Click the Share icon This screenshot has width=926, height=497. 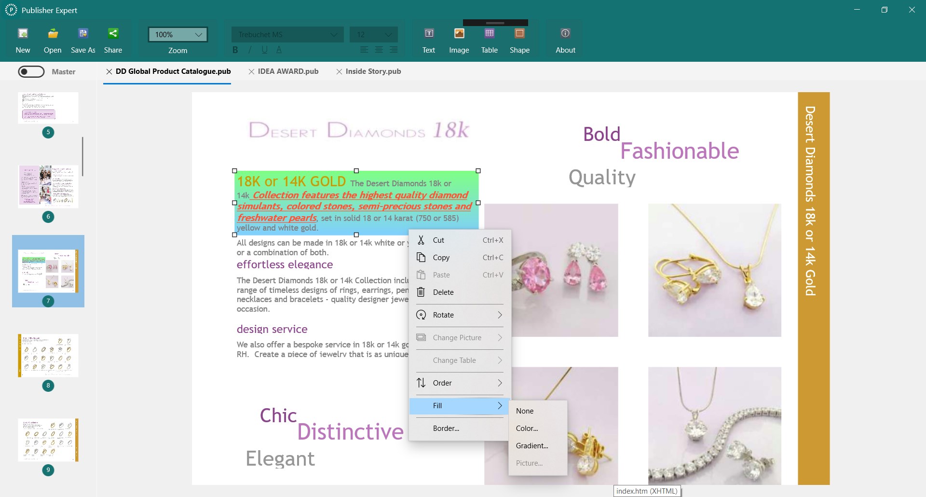click(113, 33)
